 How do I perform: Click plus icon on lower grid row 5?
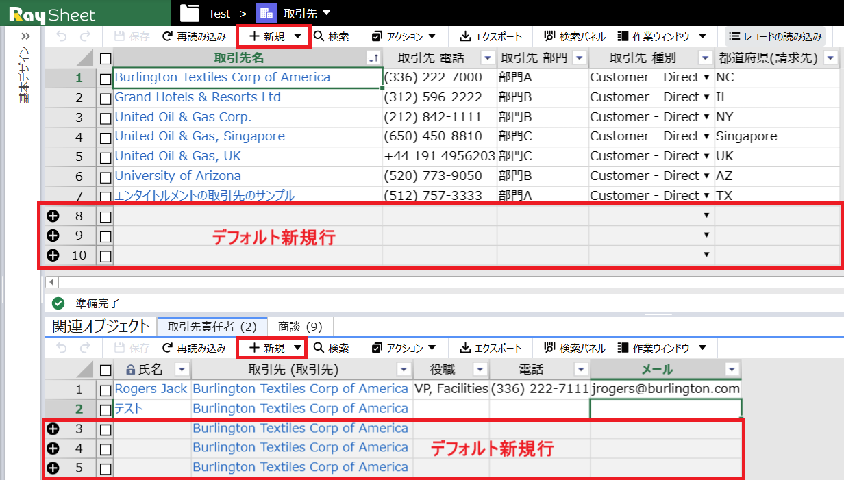pyautogui.click(x=53, y=468)
